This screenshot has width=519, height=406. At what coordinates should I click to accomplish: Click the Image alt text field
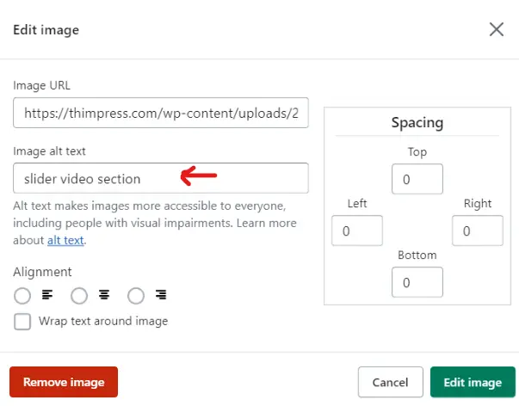click(161, 178)
